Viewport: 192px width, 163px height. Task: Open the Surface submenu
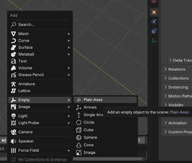40,47
